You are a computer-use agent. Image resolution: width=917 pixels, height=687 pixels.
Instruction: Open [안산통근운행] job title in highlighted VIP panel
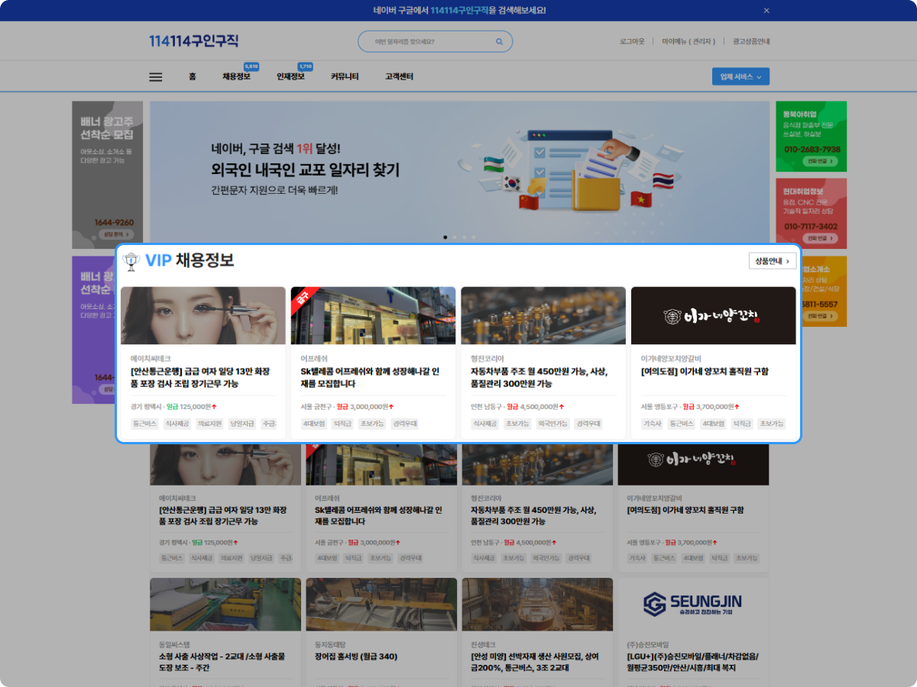(x=200, y=377)
